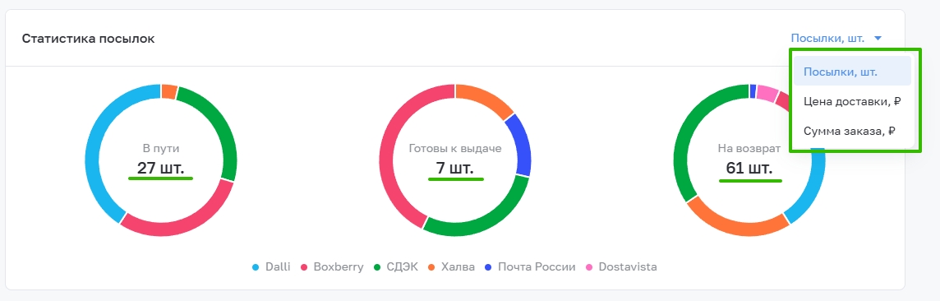Image resolution: width=940 pixels, height=301 pixels.
Task: Click the 7 шт. Готовы к выдаче value
Action: point(455,168)
